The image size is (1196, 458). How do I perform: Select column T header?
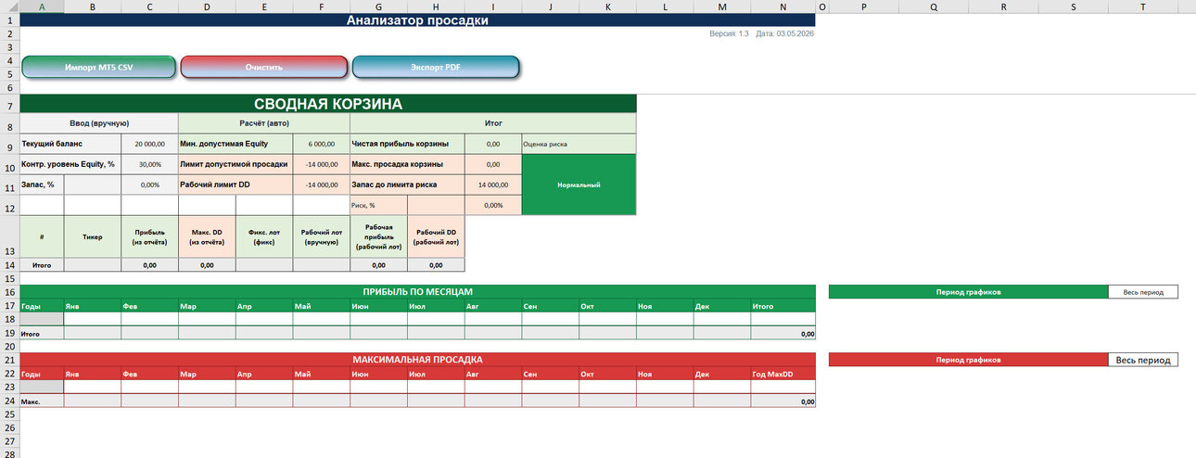[x=1142, y=6]
